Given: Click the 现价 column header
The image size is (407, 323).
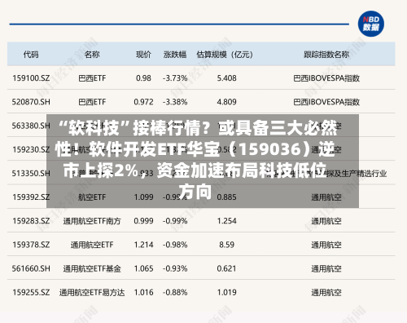Looking at the screenshot, I should coord(143,55).
